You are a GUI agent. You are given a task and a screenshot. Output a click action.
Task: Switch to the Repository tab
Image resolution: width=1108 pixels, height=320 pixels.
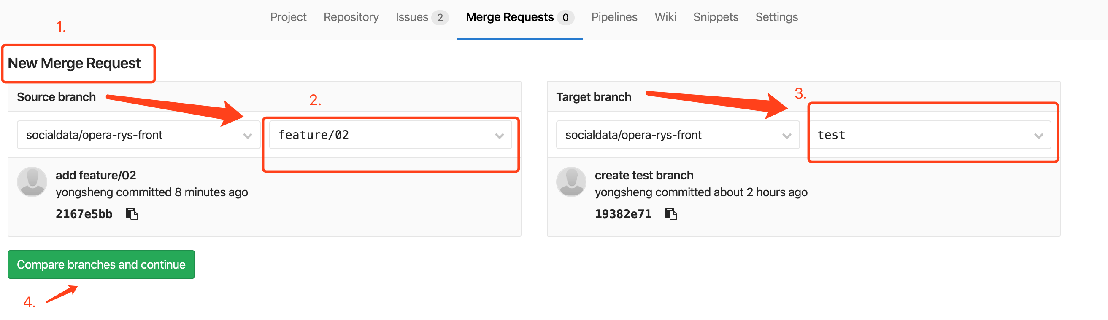[351, 17]
